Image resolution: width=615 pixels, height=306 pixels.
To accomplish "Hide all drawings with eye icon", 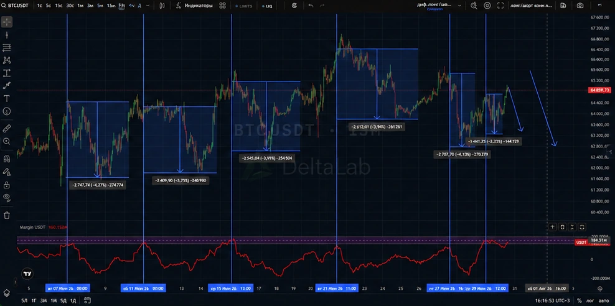I will pyautogui.click(x=7, y=197).
